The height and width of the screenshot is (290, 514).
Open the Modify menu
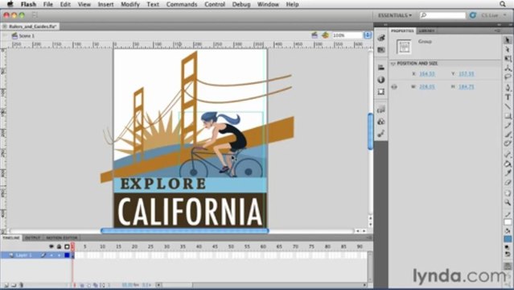[x=130, y=4]
